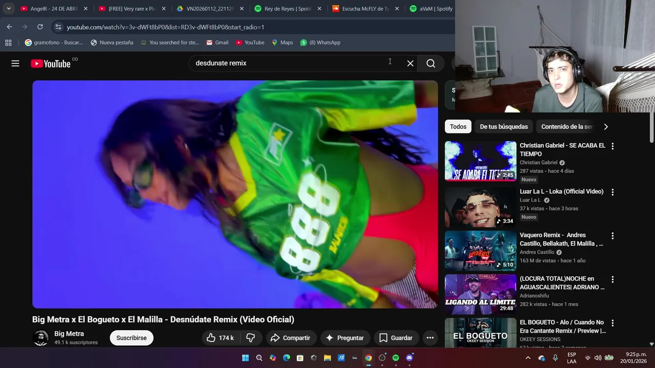
Task: Open 'gramofono - Buscar...' bookmark
Action: pos(54,42)
